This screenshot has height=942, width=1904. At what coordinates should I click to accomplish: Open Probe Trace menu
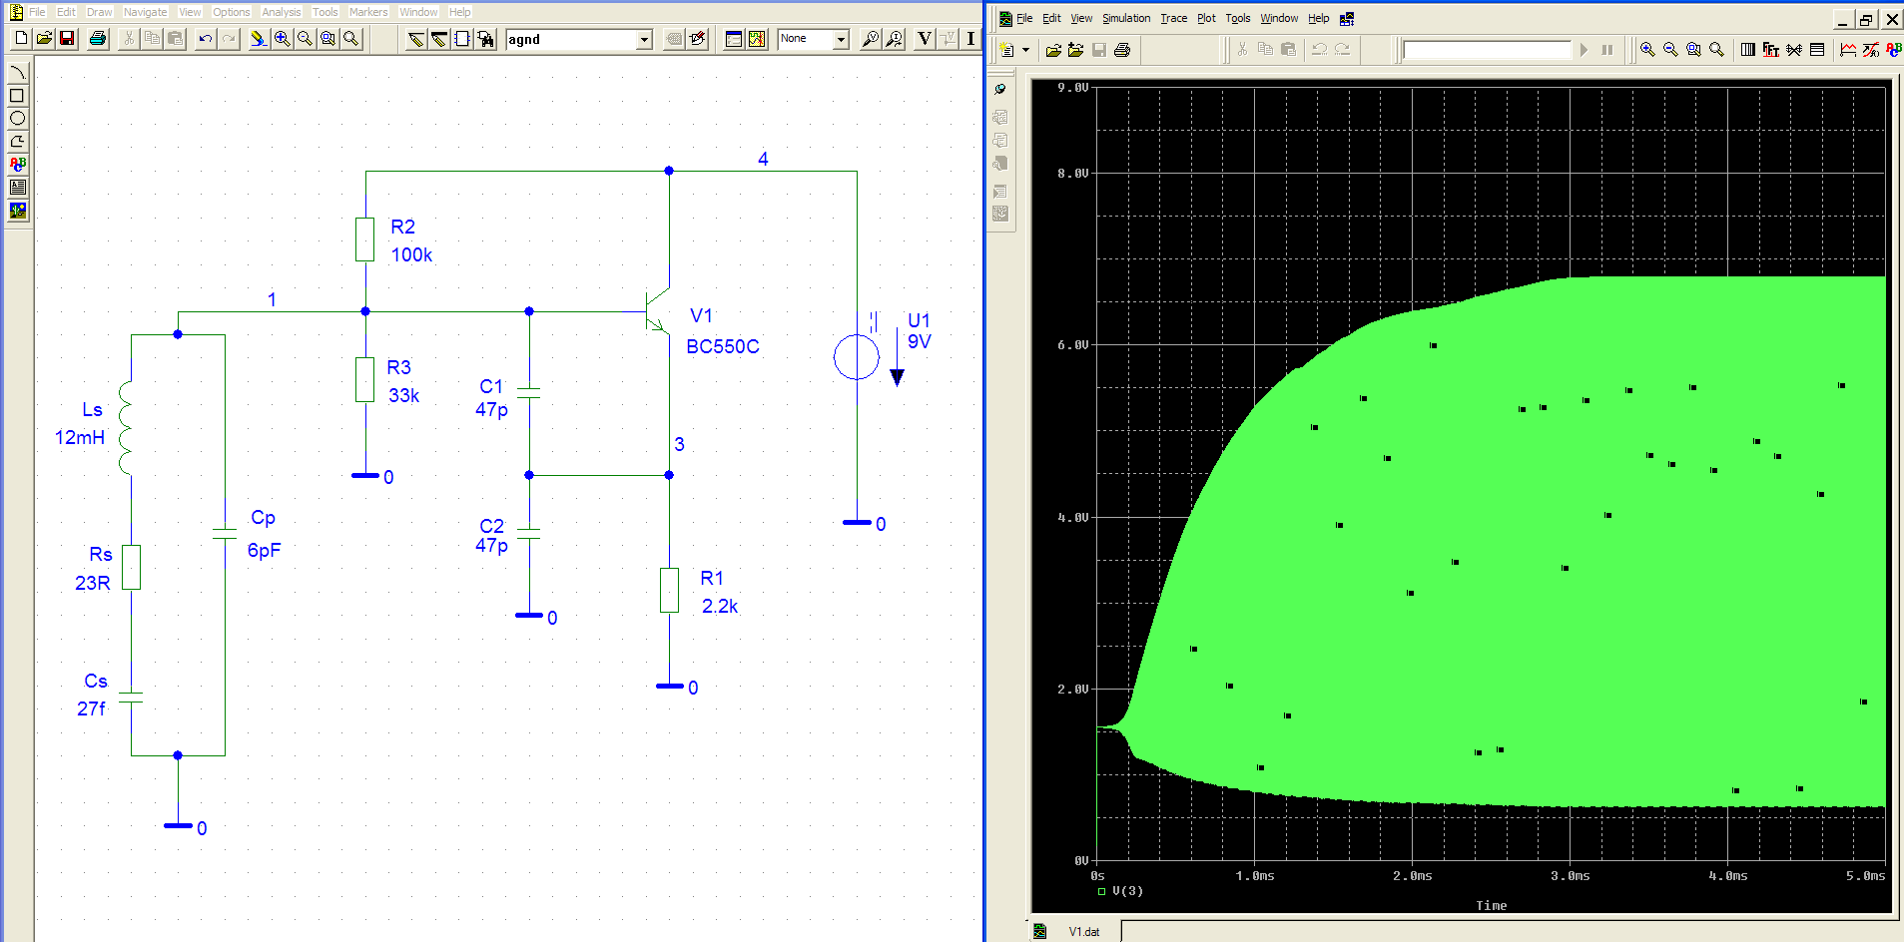pos(1173,18)
